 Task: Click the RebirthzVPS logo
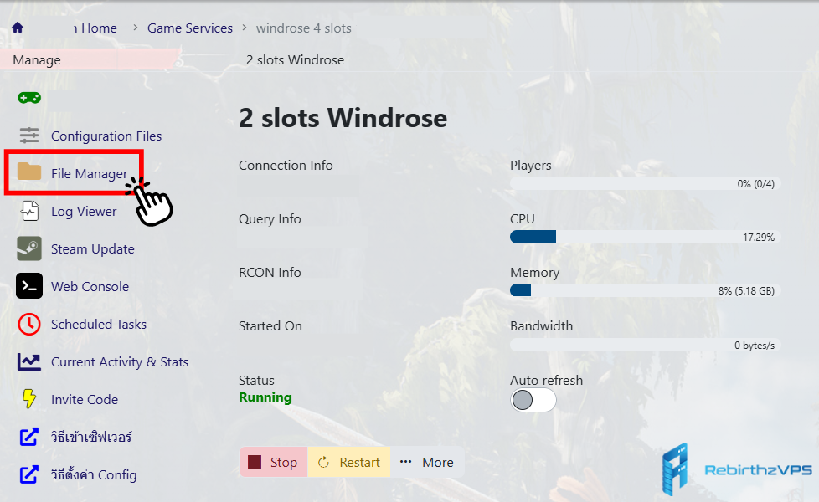737,469
